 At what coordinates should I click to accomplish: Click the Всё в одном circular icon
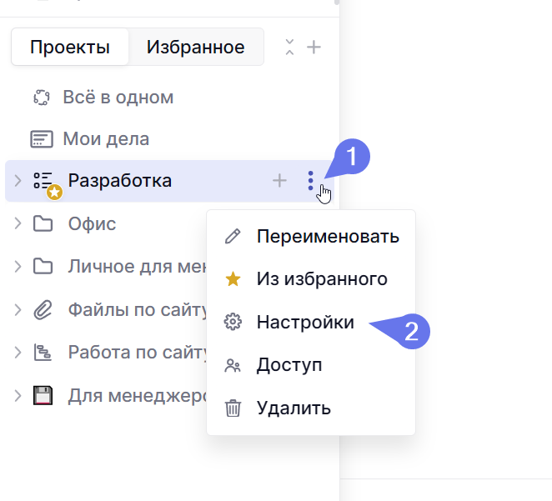coord(42,98)
